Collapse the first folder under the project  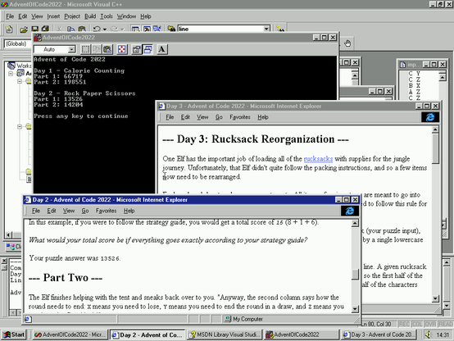point(20,81)
